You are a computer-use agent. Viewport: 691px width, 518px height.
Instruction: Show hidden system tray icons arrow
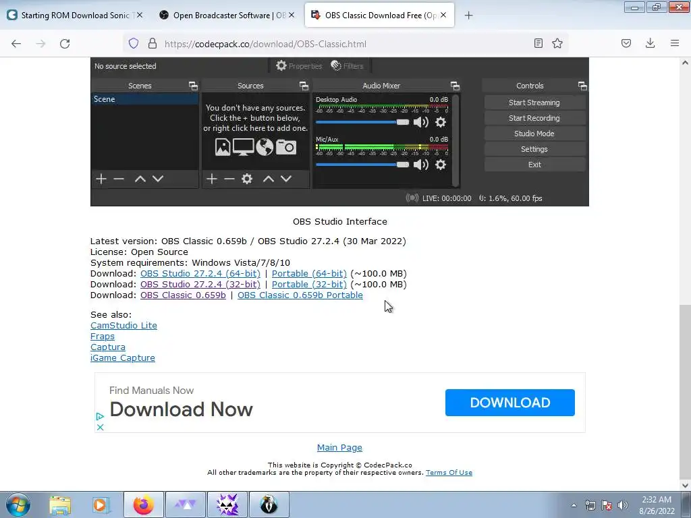[x=574, y=505]
